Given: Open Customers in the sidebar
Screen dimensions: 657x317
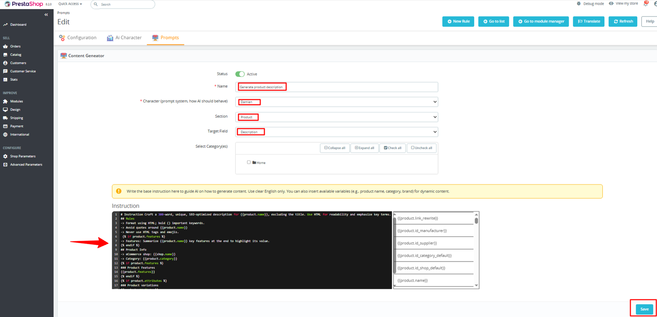Looking at the screenshot, I should 18,63.
